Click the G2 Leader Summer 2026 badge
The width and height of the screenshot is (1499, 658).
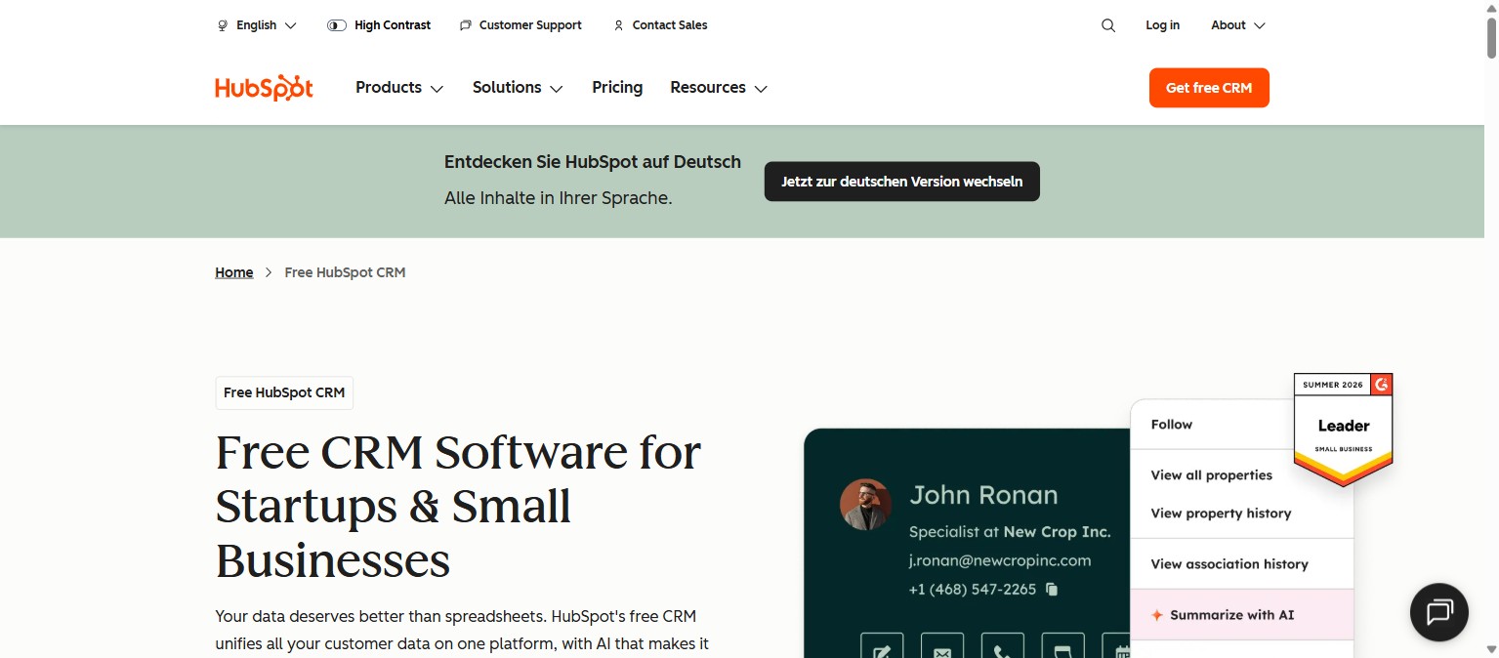click(x=1344, y=430)
